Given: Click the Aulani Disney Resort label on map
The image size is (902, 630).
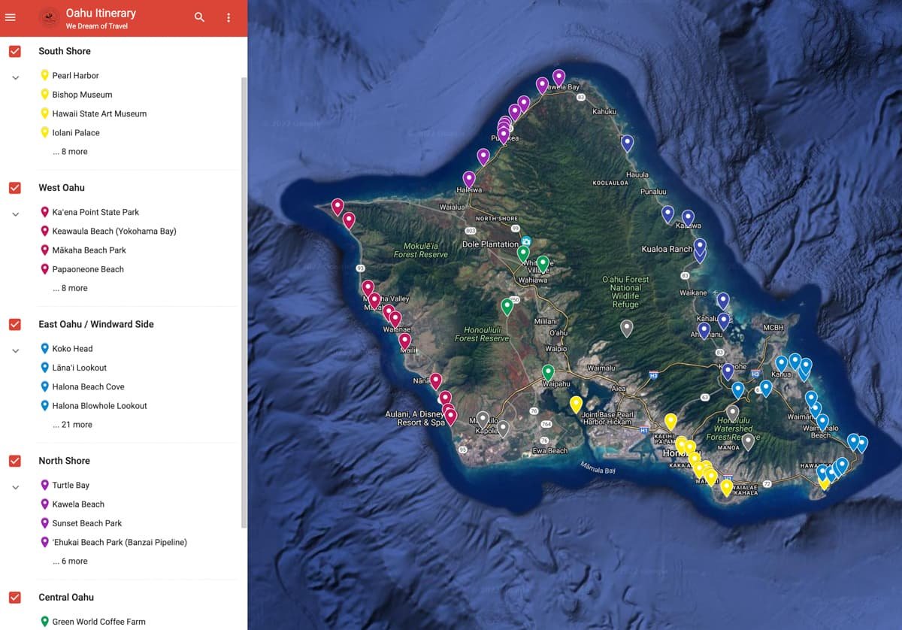Looking at the screenshot, I should (x=413, y=418).
